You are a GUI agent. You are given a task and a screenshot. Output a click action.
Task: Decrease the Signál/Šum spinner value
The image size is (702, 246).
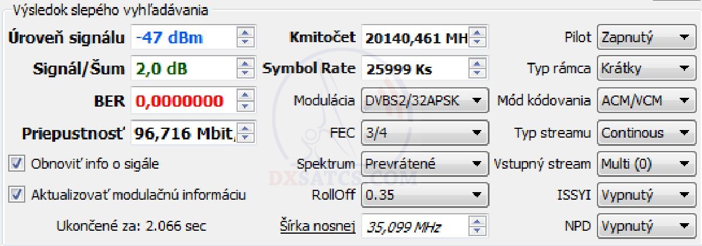point(245,74)
